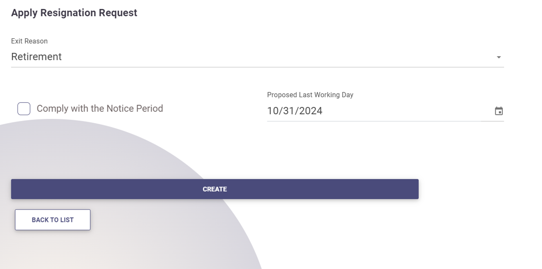542x269 pixels.
Task: Tick the Comply with the Notice Period checkbox
Action: pos(24,109)
